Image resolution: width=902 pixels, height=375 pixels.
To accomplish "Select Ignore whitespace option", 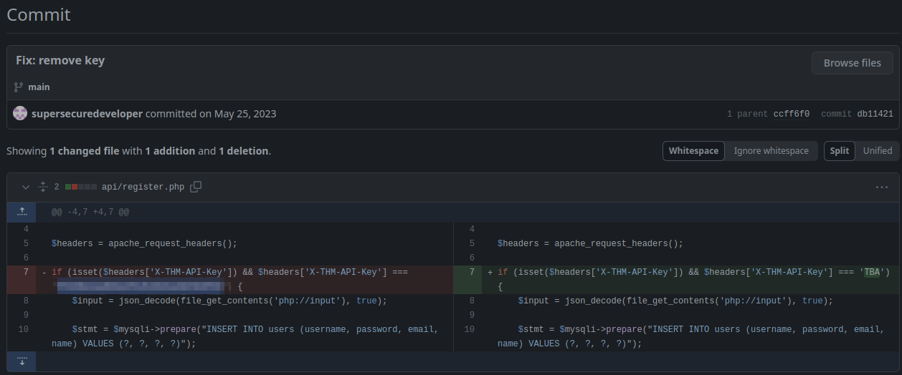I will tap(771, 151).
